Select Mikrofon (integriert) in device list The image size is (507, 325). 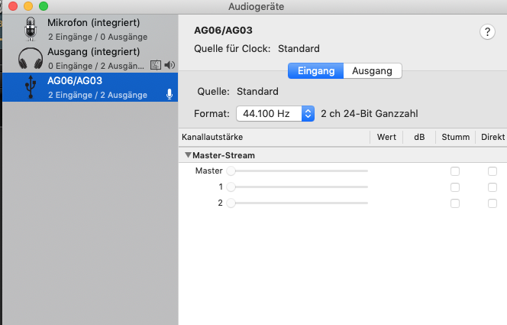90,29
